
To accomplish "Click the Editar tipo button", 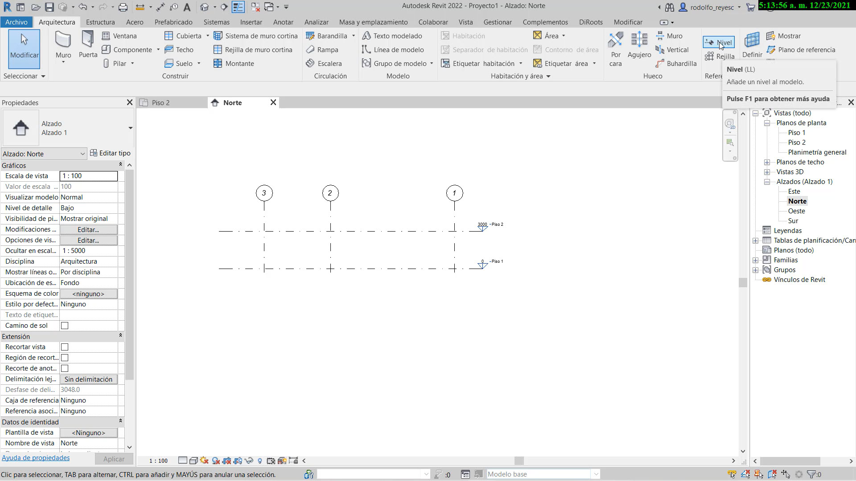I will pos(110,153).
